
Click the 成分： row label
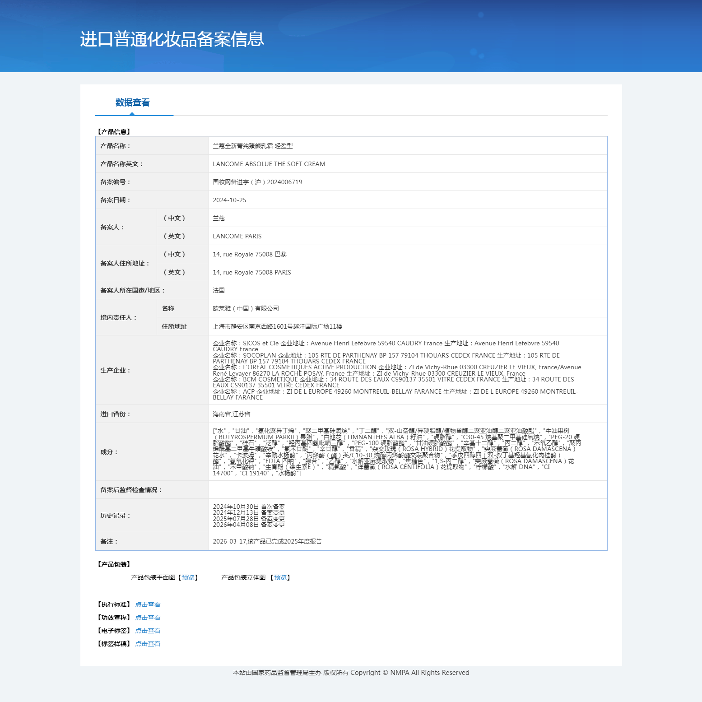(109, 452)
